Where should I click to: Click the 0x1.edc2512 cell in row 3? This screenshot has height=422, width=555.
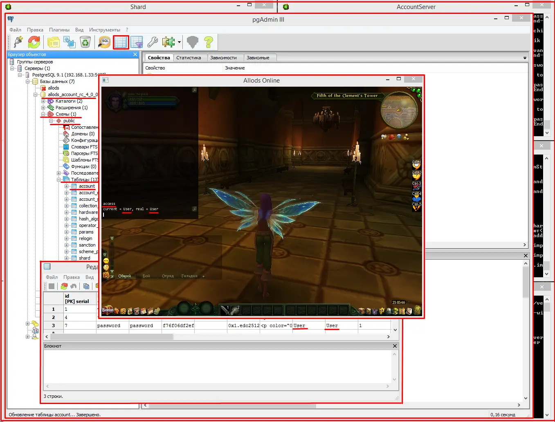click(x=243, y=325)
